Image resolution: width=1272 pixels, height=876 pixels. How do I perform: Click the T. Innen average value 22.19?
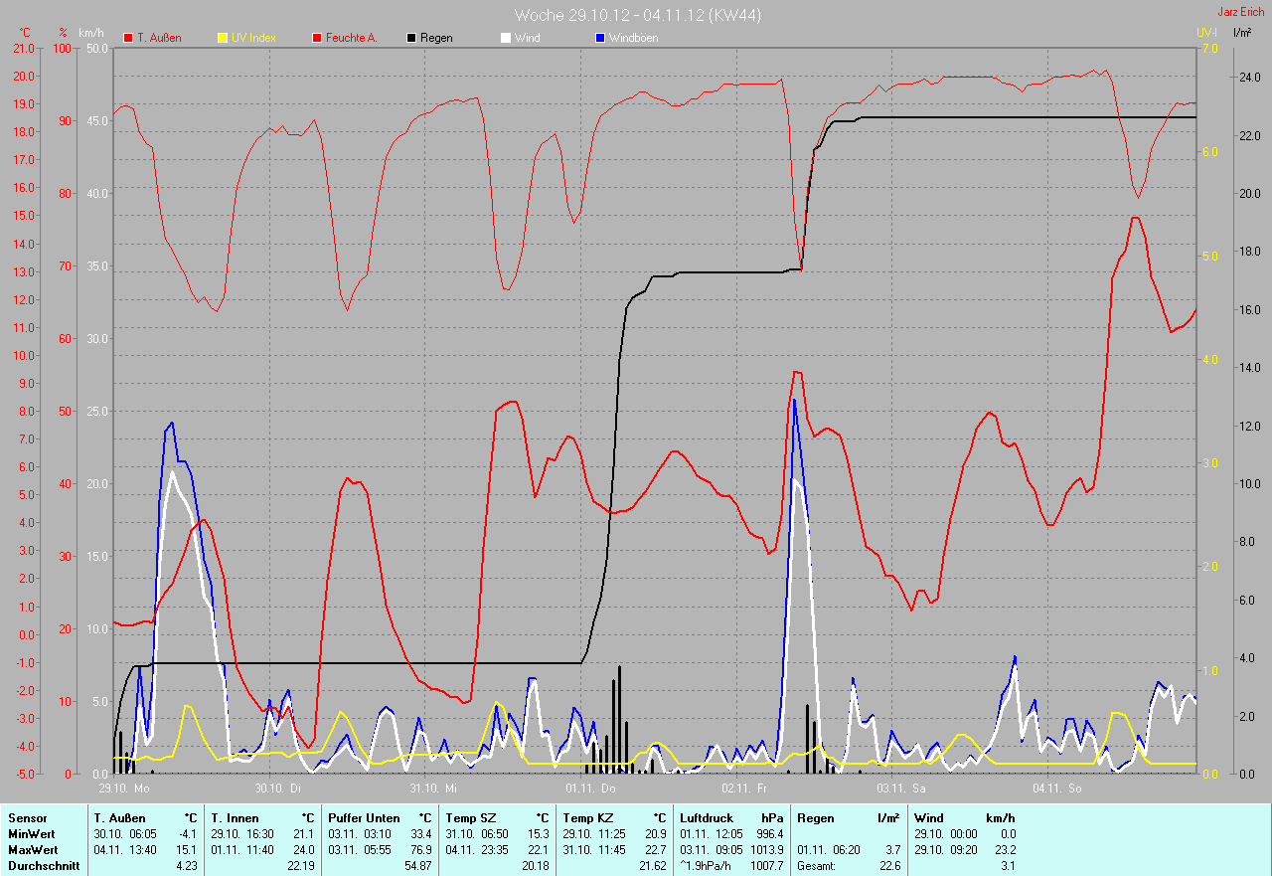pos(300,866)
